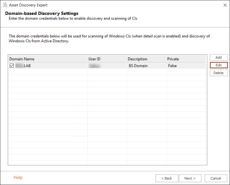
Task: Go back using the Back button
Action: 167,178
